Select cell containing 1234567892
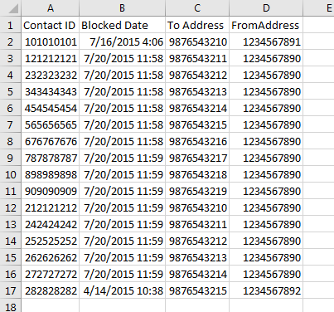 click(266, 290)
